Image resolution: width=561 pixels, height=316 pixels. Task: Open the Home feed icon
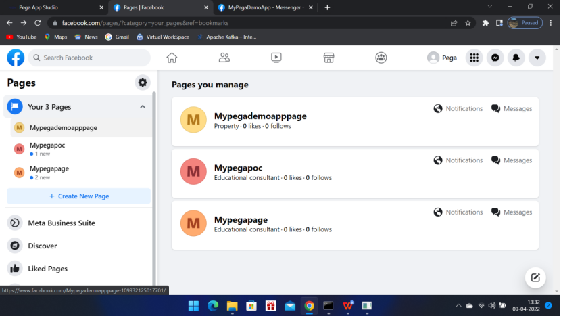click(172, 58)
